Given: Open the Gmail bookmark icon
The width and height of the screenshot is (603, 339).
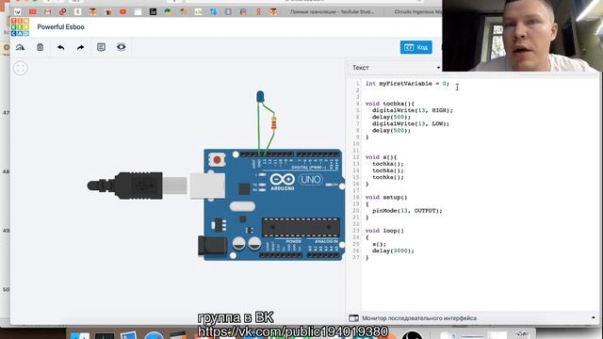Looking at the screenshot, I should pyautogui.click(x=48, y=12).
